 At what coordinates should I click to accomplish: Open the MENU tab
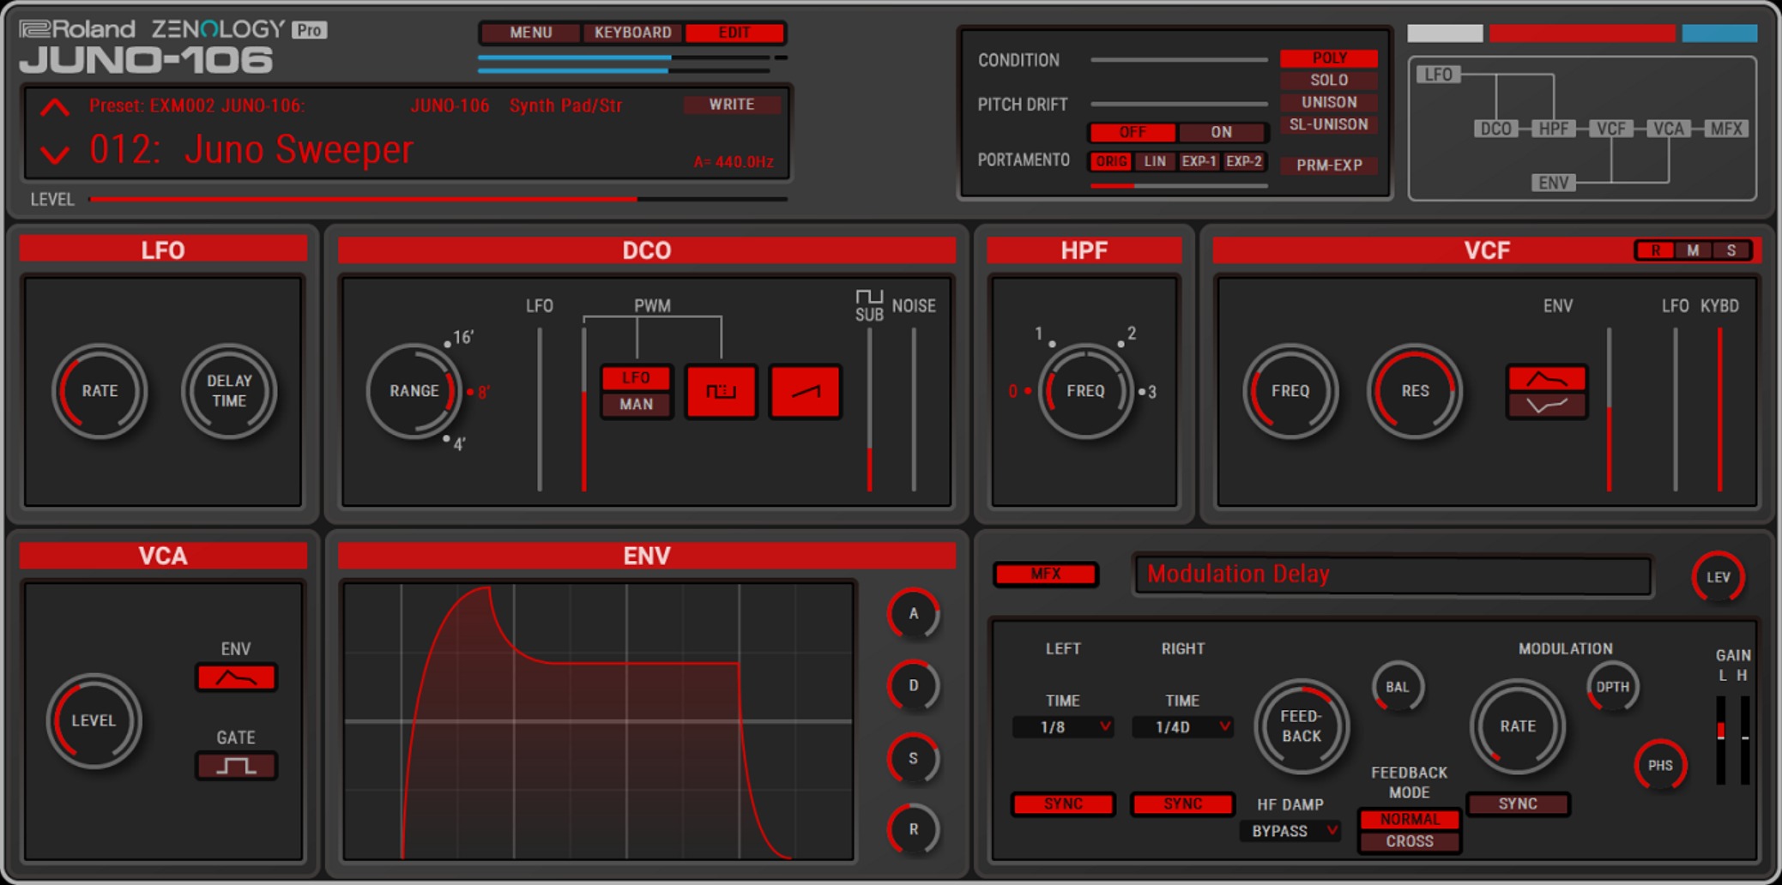(531, 33)
